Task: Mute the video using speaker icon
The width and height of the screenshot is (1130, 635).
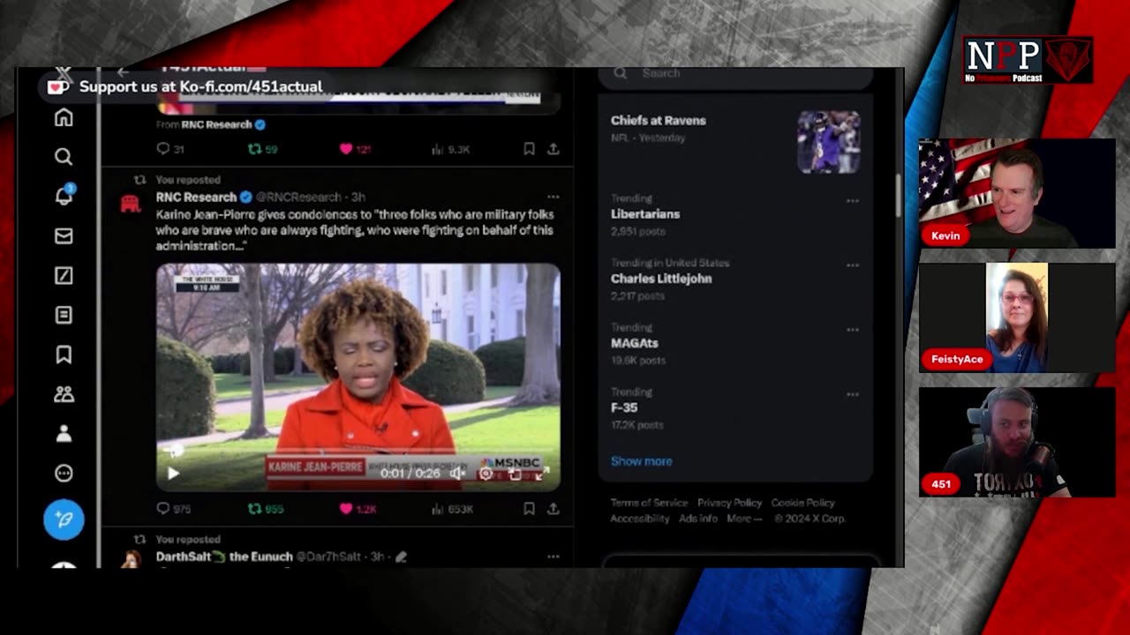Action: (456, 474)
